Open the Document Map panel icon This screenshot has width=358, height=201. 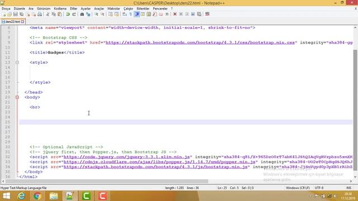pyautogui.click(x=149, y=14)
